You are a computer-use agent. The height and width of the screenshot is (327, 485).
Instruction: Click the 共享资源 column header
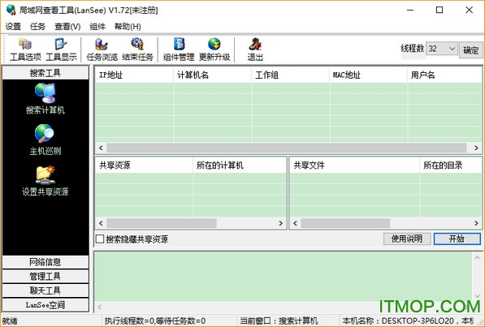pos(144,166)
